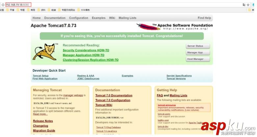Open the Servlet Specifications link
This screenshot has height=137, width=257.
(x=179, y=76)
